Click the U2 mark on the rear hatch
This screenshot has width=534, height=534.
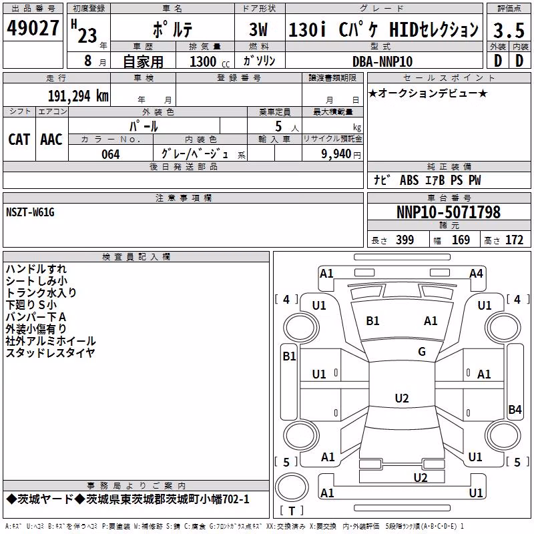coord(421,478)
